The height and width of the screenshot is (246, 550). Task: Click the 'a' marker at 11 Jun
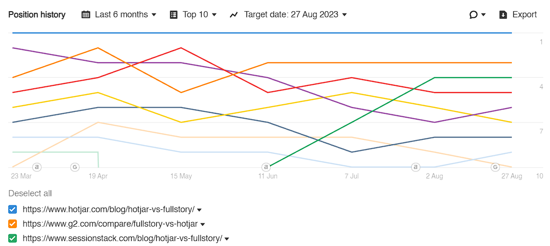point(266,167)
